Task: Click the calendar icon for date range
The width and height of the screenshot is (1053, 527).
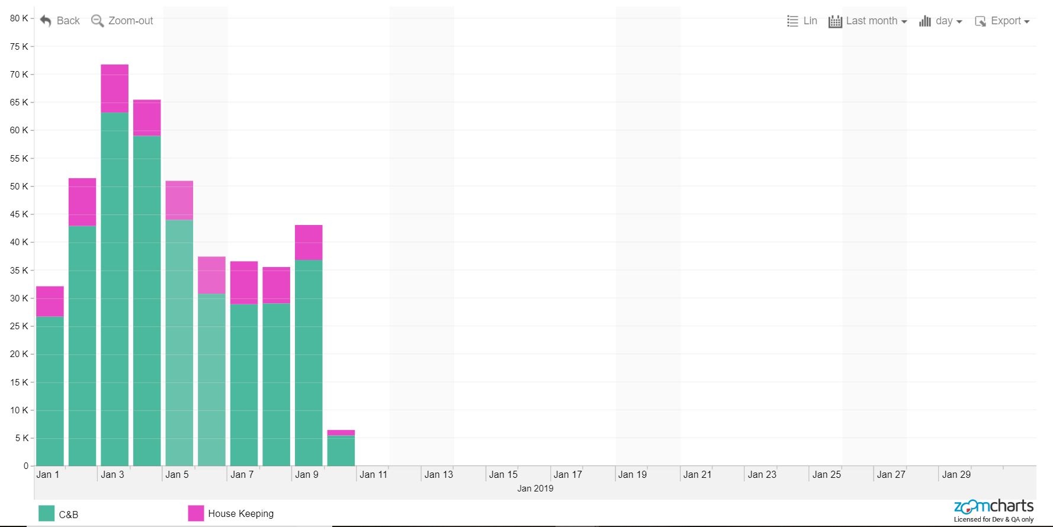Action: point(835,21)
